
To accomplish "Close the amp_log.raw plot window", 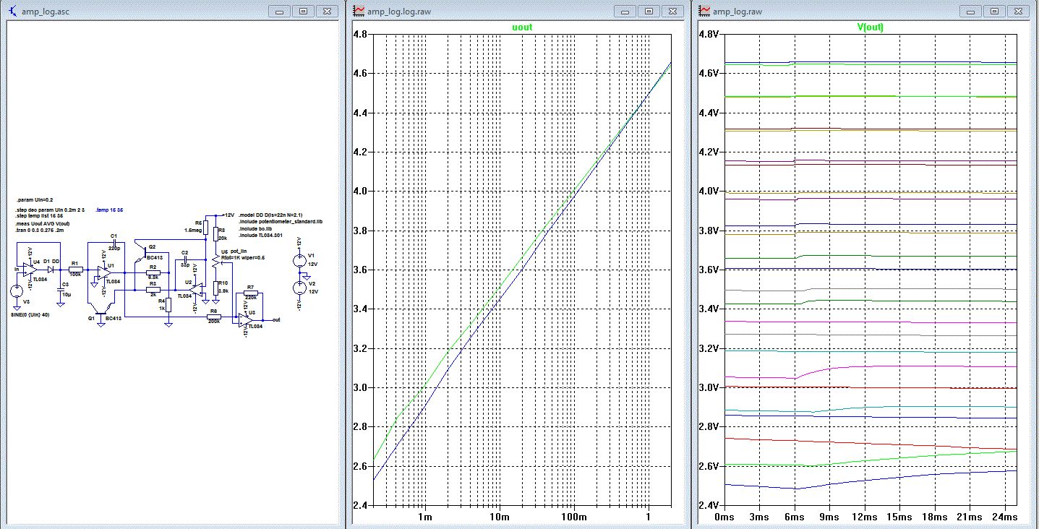I will tap(1019, 11).
